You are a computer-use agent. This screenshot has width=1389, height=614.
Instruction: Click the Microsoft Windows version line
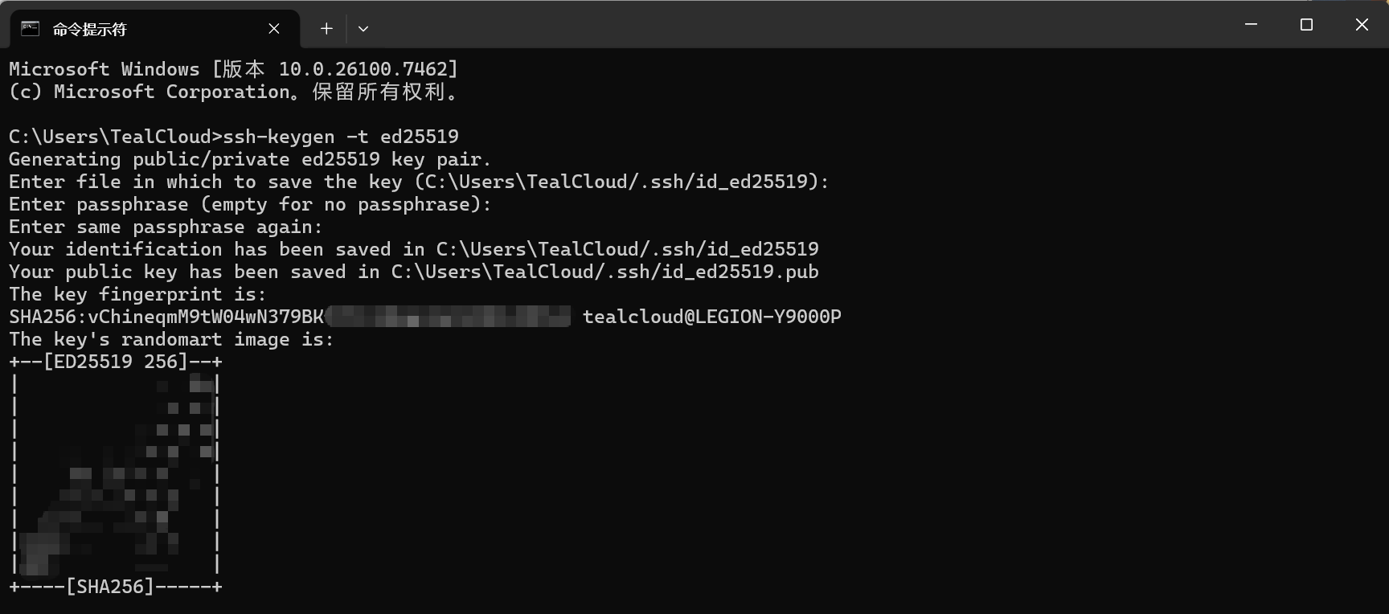click(x=233, y=69)
